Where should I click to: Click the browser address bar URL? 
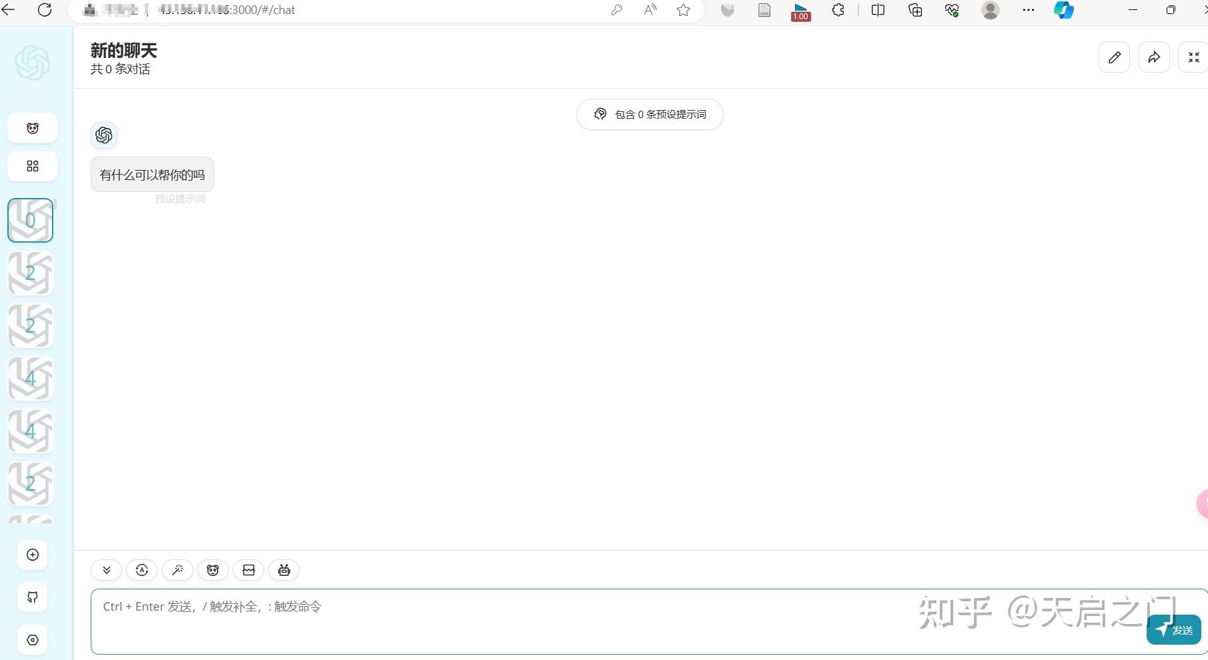click(x=227, y=10)
